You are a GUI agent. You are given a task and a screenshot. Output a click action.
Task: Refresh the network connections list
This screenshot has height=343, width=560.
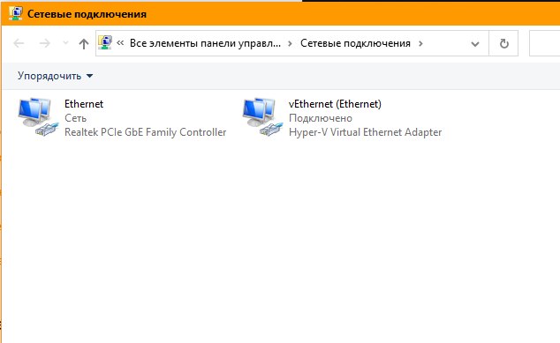coord(503,43)
